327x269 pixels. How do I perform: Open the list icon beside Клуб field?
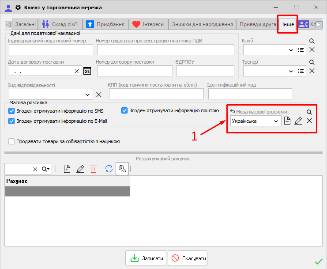tap(301, 50)
